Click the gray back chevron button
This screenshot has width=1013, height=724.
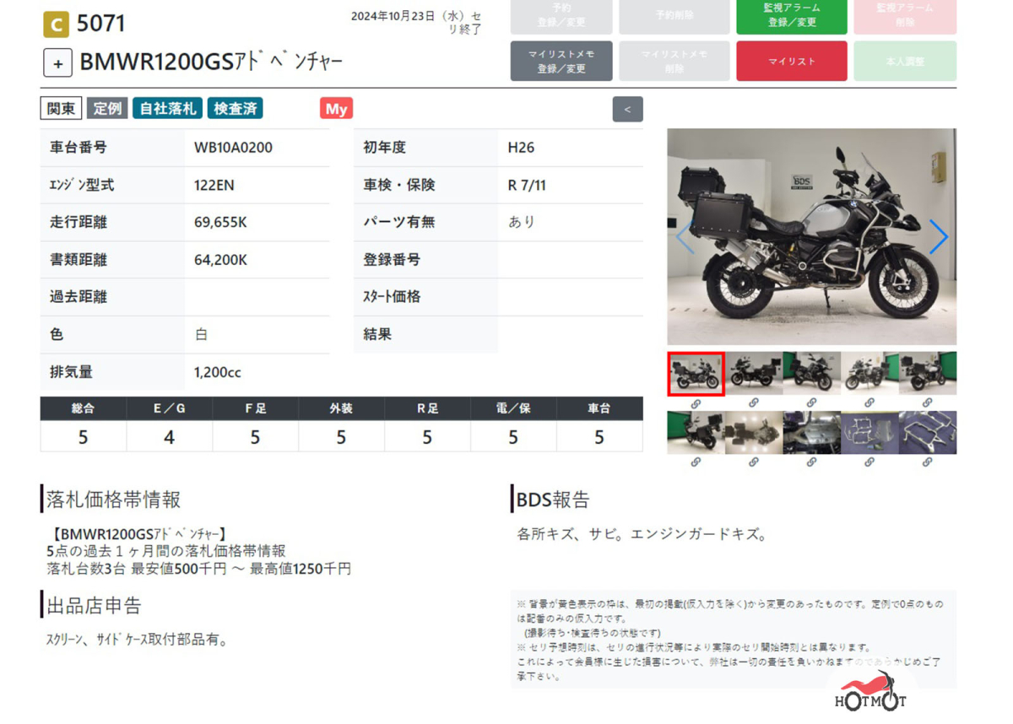627,109
